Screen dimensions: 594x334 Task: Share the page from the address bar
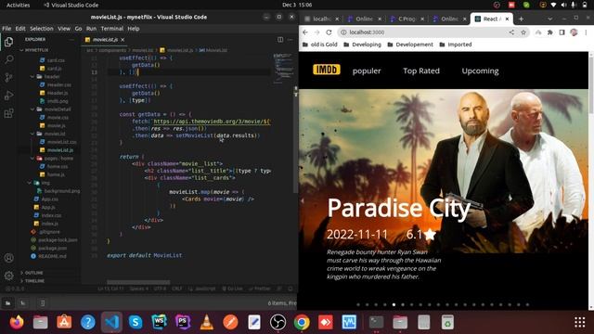click(x=511, y=32)
